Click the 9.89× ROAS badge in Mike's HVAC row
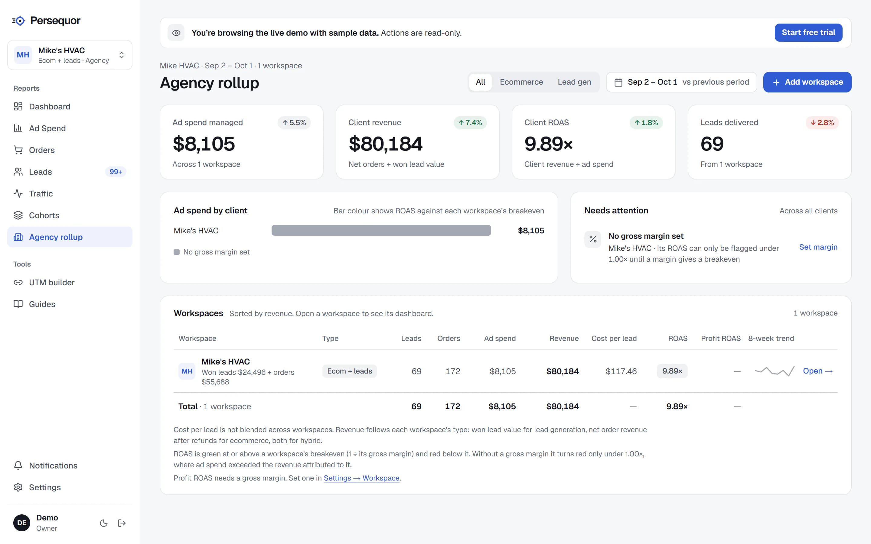The width and height of the screenshot is (871, 544). pos(672,371)
